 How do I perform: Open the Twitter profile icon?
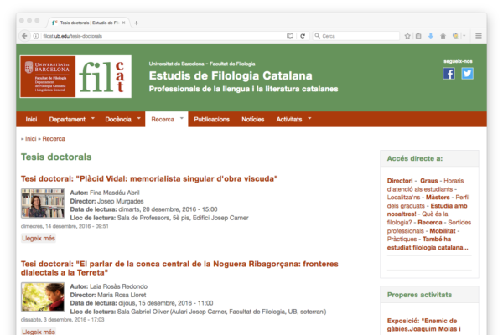pos(467,73)
